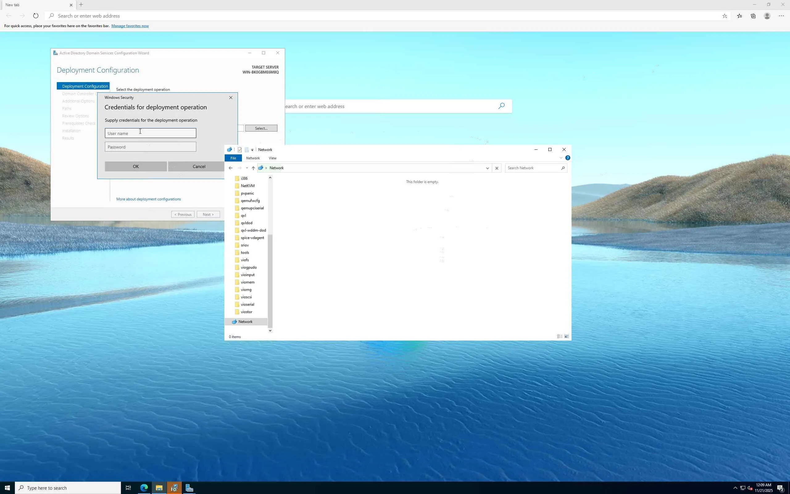Open the More about deployment configurations link

[x=148, y=199]
